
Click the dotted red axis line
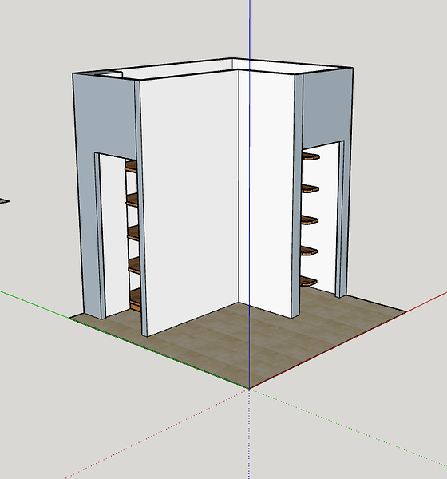pos(156,433)
